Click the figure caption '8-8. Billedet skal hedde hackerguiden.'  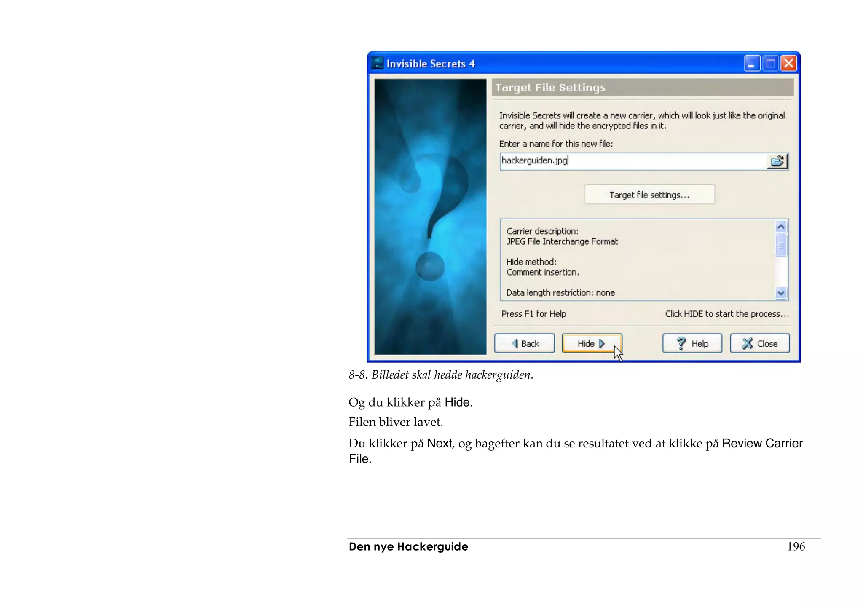[441, 375]
